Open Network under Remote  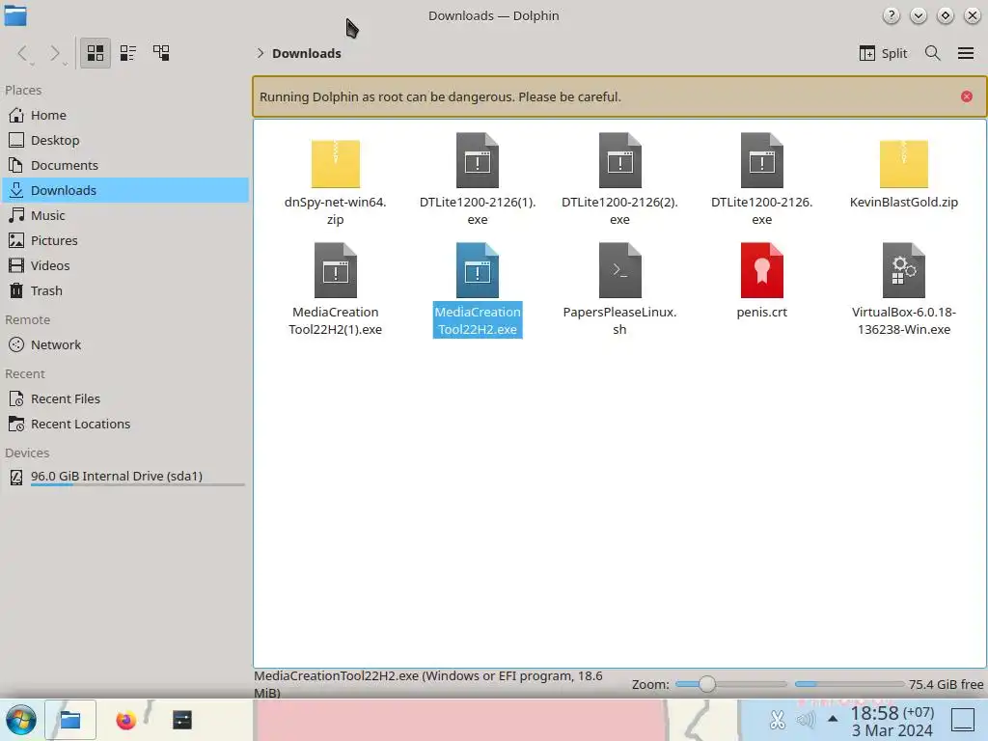coord(125,345)
